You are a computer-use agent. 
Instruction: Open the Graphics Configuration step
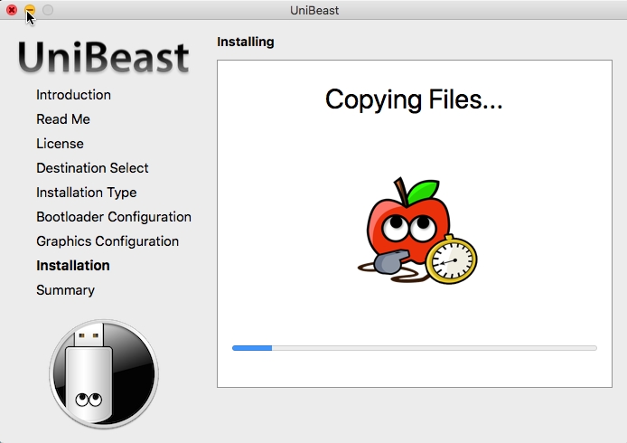(108, 241)
